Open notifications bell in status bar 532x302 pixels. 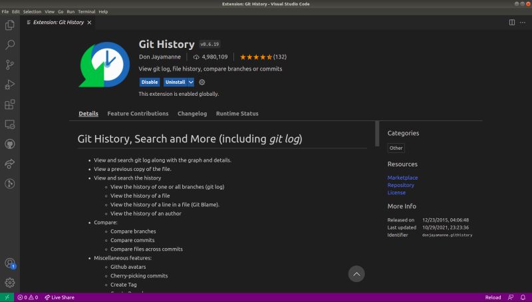pos(523,297)
